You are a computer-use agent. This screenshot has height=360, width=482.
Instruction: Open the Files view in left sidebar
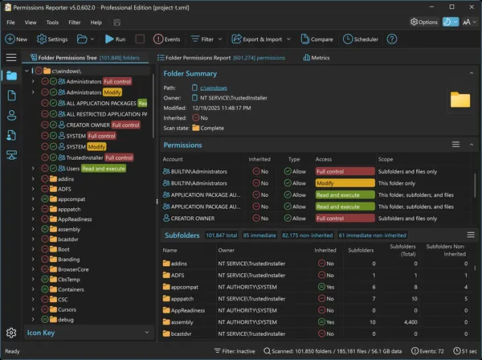12,96
